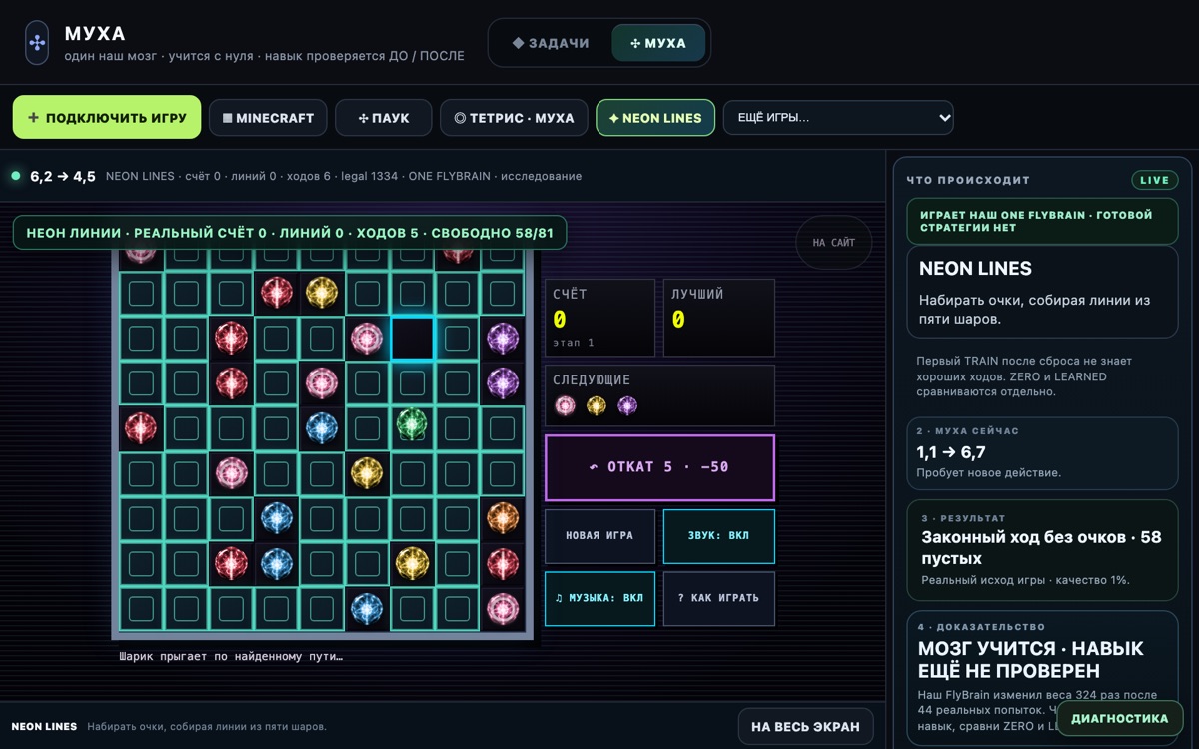Click ПОДКЛЮЧИТЬ ИГРУ button
Screen dimensions: 1199x749
click(x=107, y=117)
